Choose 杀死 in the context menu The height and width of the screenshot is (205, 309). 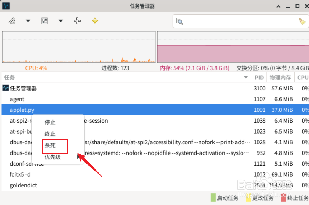click(50, 145)
